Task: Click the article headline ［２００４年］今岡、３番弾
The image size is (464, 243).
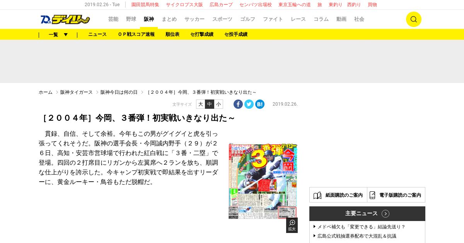Action: point(137,118)
